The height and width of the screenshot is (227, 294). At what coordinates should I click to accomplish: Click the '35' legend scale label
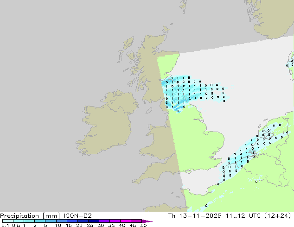(x=111, y=225)
